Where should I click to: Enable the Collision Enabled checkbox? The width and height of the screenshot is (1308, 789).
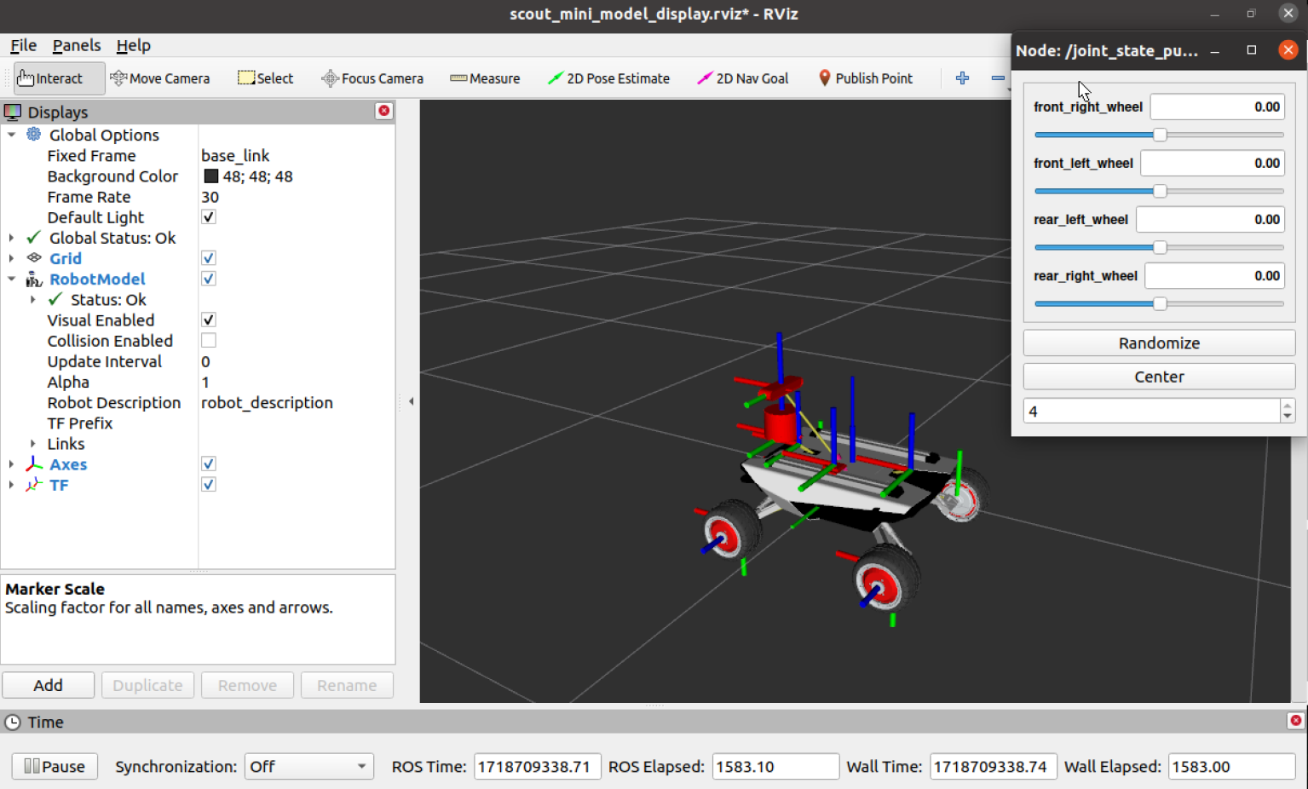coord(208,340)
